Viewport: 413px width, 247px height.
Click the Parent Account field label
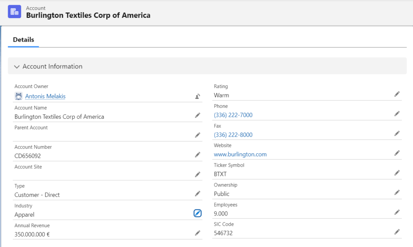click(x=31, y=128)
